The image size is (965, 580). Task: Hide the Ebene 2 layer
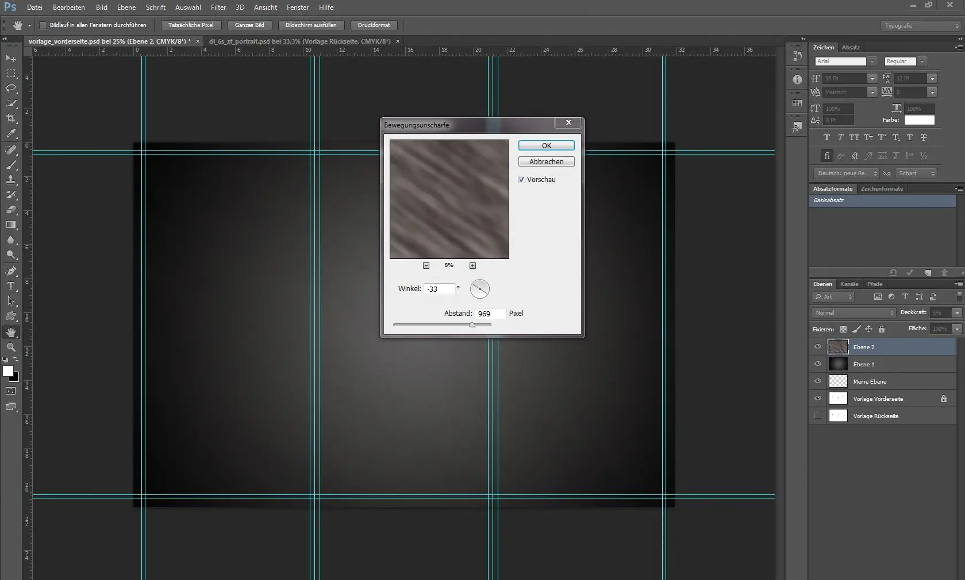[818, 347]
